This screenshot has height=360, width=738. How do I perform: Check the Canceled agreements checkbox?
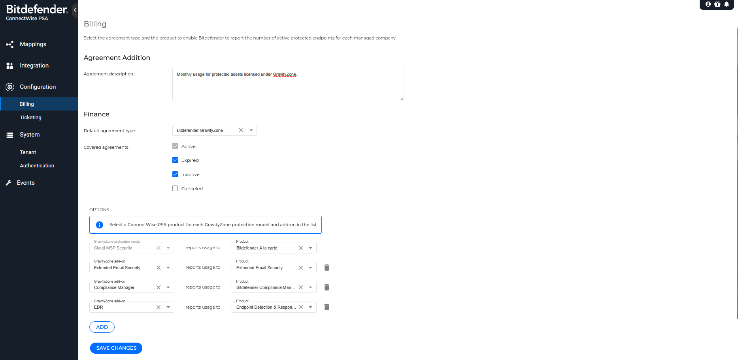pos(175,189)
